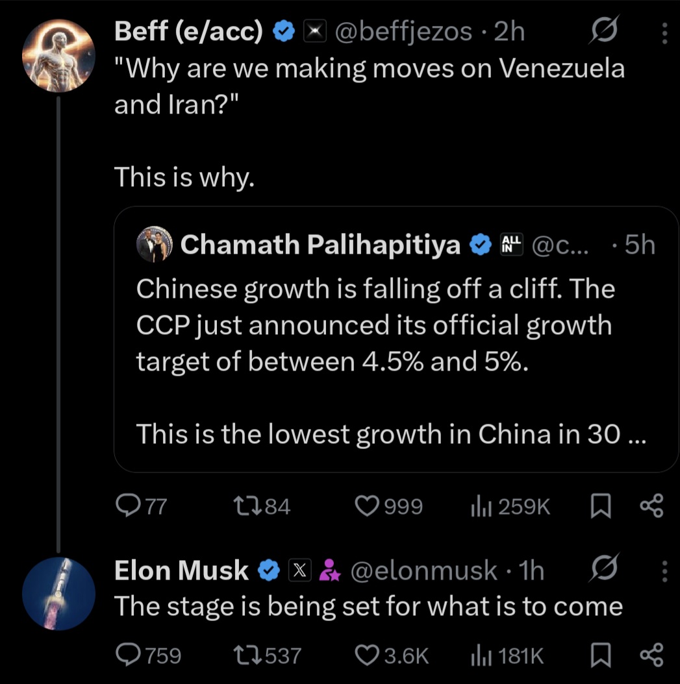Reply to Elon Musk's post
The image size is (680, 684).
click(x=125, y=655)
